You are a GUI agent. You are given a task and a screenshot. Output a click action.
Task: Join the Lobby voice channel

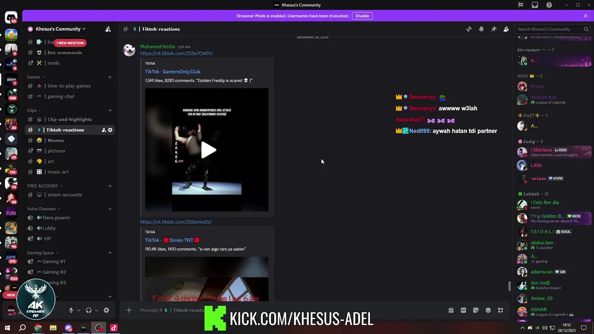[x=70, y=228]
